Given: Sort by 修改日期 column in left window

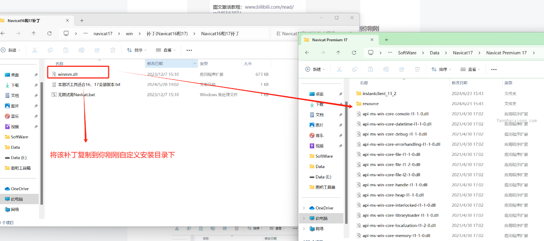Looking at the screenshot, I should point(172,64).
